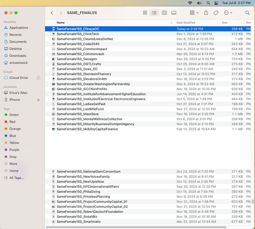
Task: Filter by the Orange tag
Action: pyautogui.click(x=15, y=129)
